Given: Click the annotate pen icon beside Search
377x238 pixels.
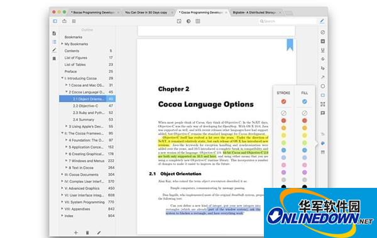Looking at the screenshot, I should pos(322,21).
